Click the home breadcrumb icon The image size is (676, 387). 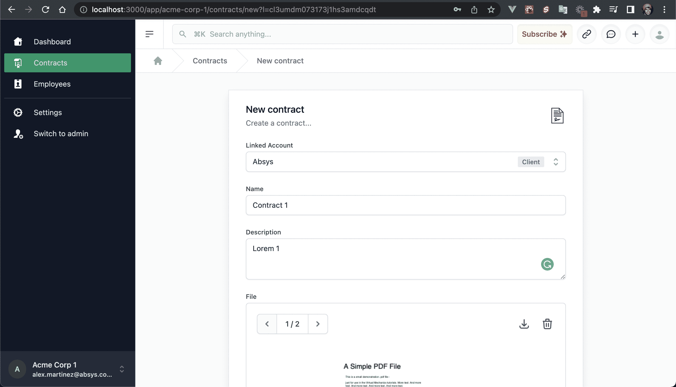tap(158, 61)
